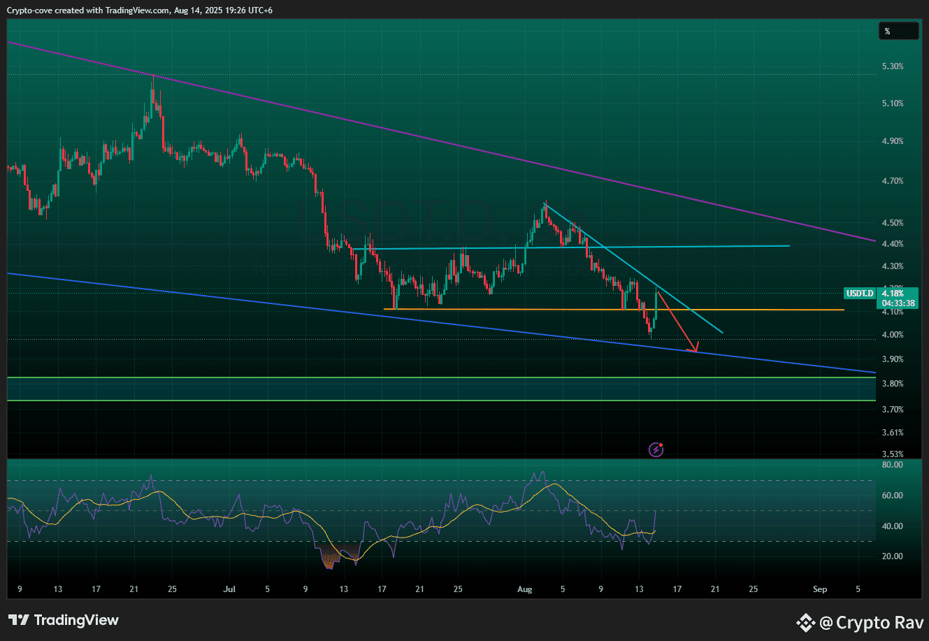This screenshot has width=929, height=641.
Task: Click the 3.53% price scale label
Action: pos(893,455)
